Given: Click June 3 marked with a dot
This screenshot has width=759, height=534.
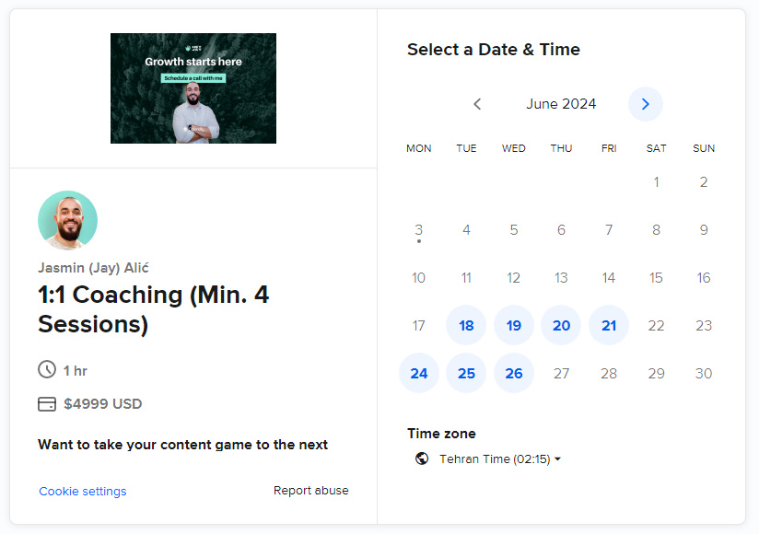Looking at the screenshot, I should click(x=419, y=230).
